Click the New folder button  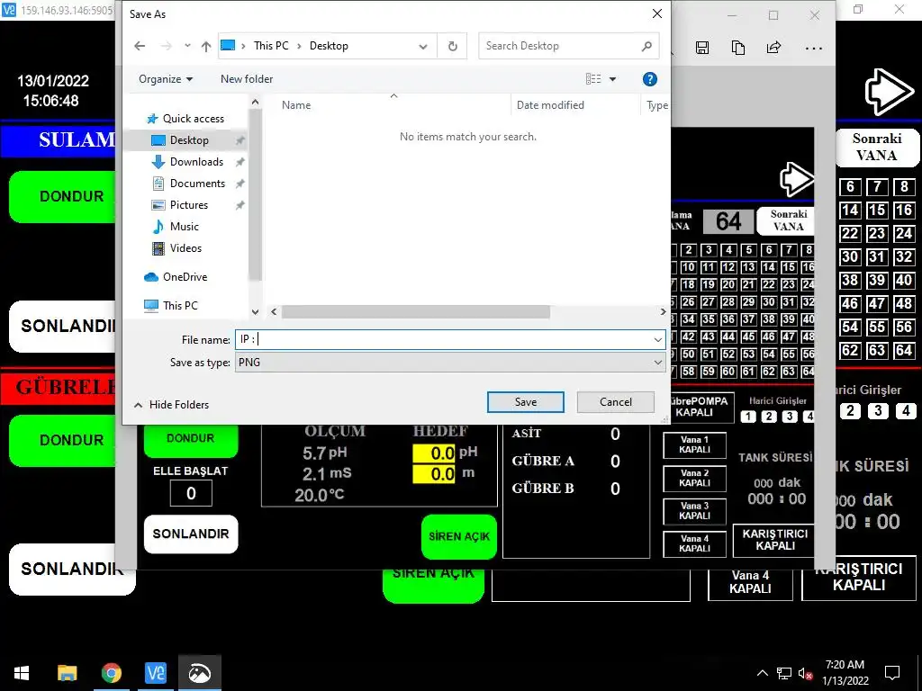coord(247,79)
